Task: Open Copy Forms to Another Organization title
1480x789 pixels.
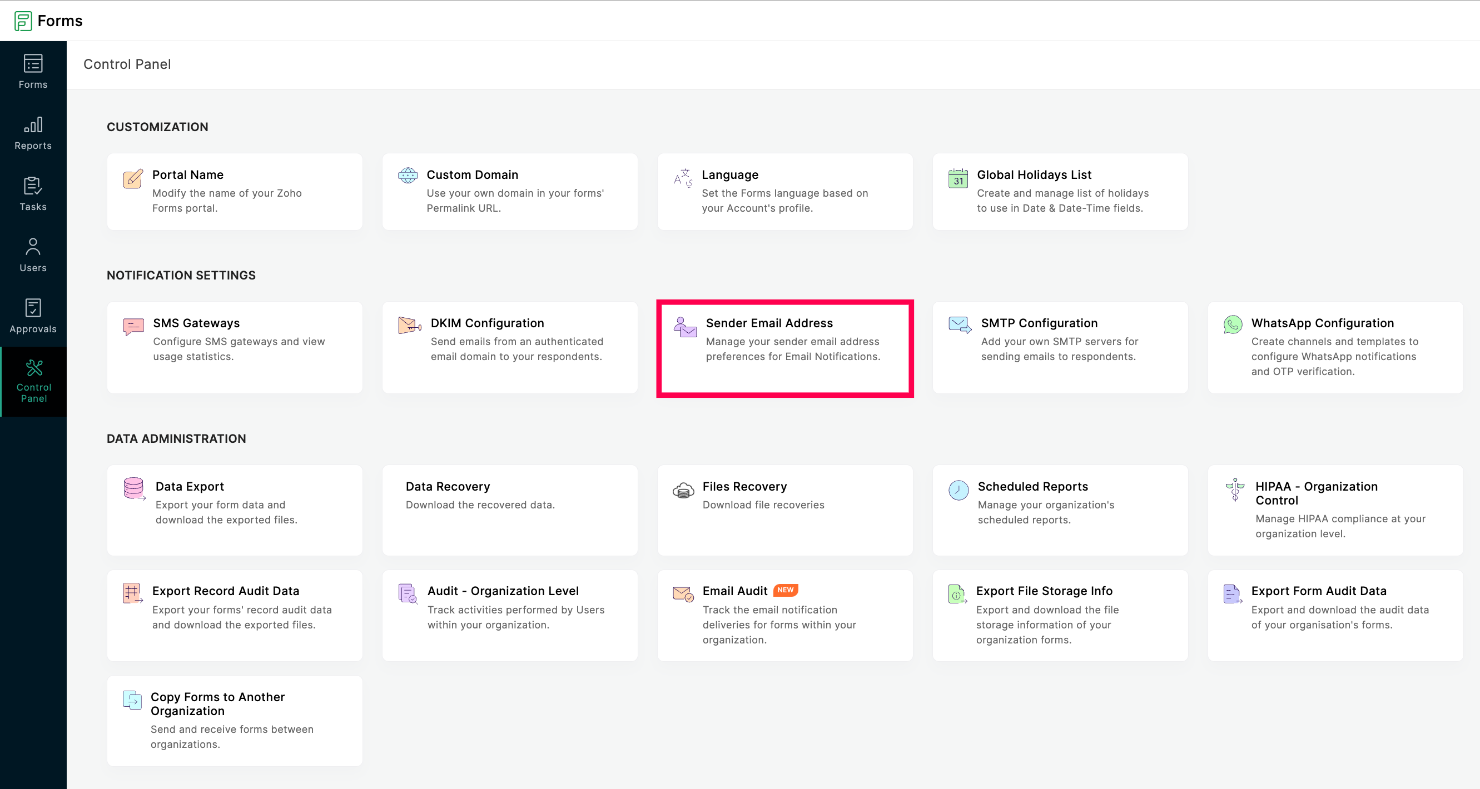Action: (x=217, y=703)
